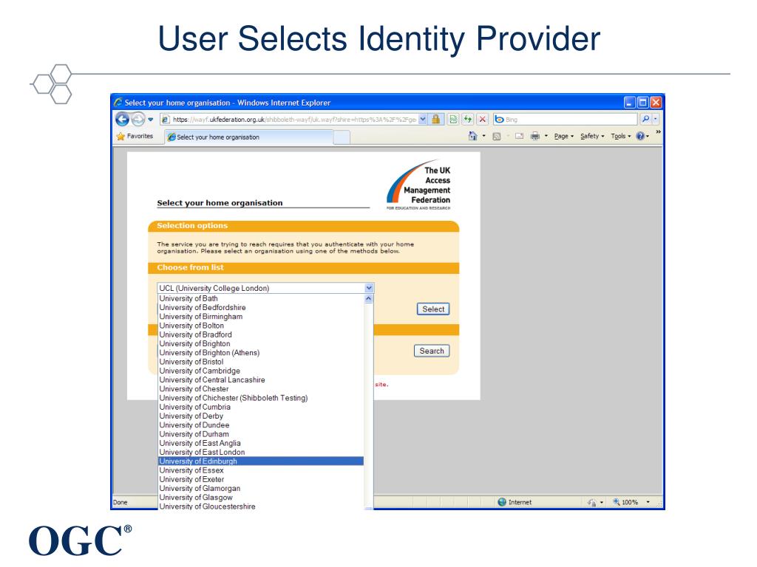Click the search magnifier button
The height and width of the screenshot is (567, 757).
click(645, 119)
